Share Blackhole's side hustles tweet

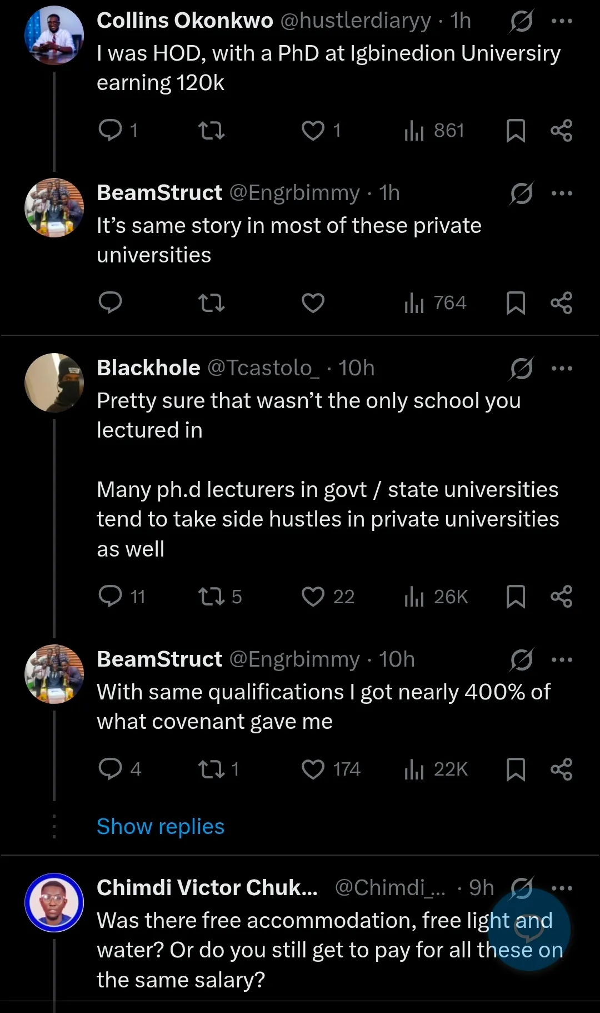[561, 597]
